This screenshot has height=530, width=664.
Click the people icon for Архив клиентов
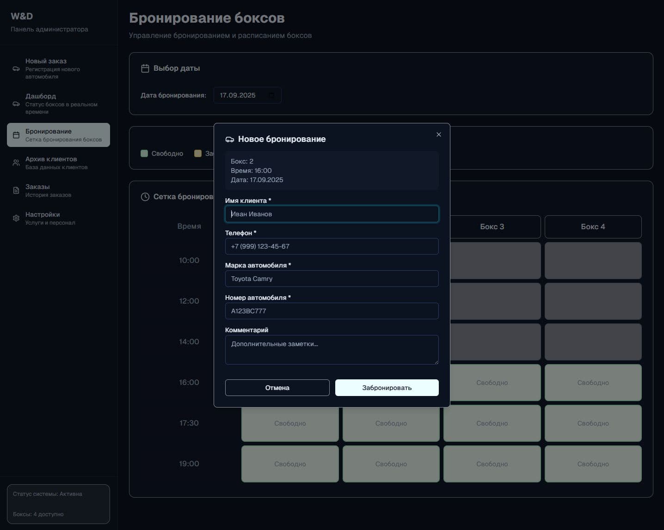point(16,163)
